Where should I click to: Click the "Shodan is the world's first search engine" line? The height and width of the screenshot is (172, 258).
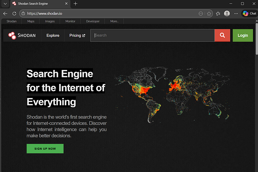click(67, 117)
